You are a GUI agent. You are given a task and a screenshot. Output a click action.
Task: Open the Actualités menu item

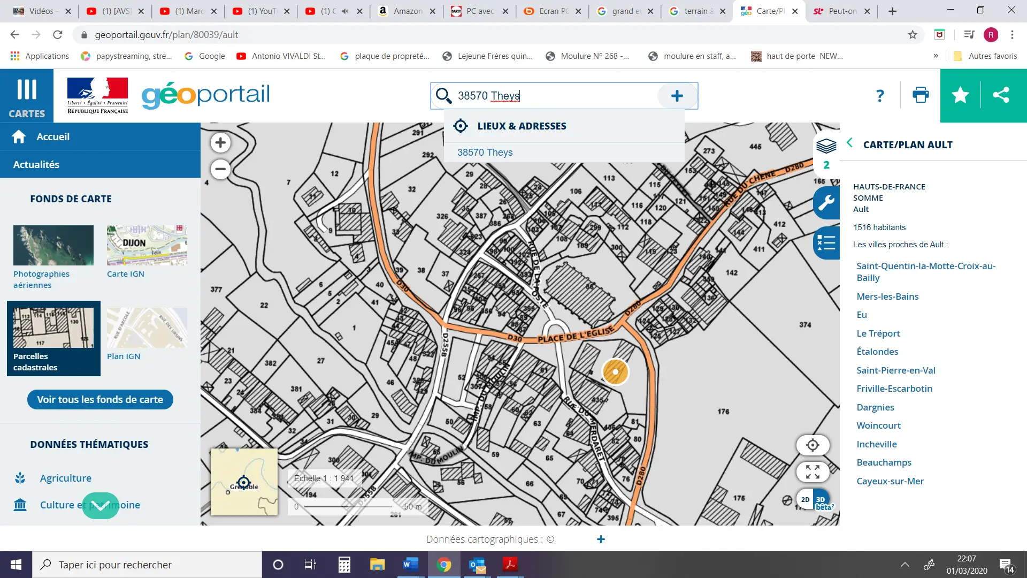tap(36, 164)
